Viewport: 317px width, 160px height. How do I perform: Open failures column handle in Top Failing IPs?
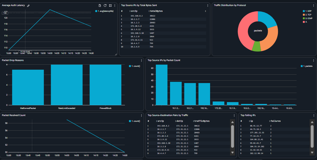click(270, 121)
